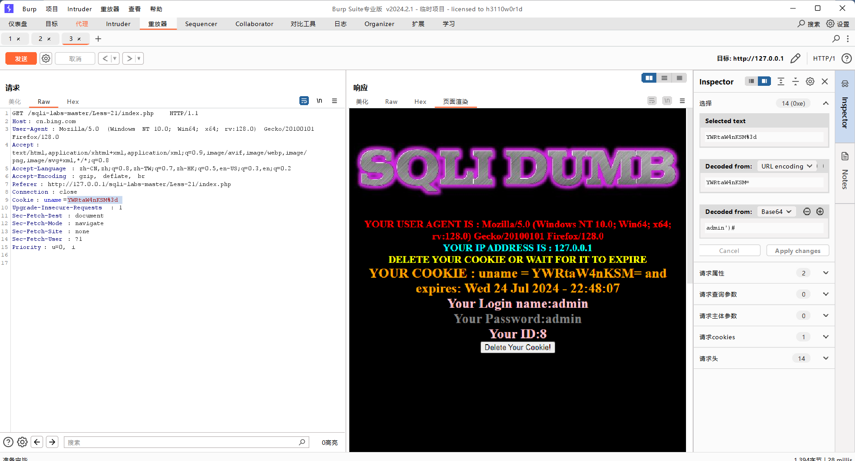Open the Intruder main tab

click(118, 24)
